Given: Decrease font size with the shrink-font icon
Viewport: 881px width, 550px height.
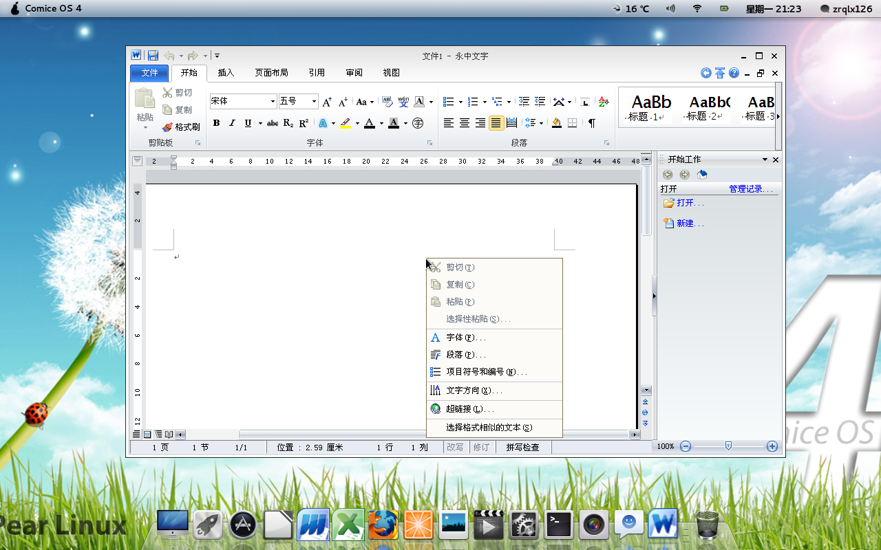Looking at the screenshot, I should pos(343,102).
